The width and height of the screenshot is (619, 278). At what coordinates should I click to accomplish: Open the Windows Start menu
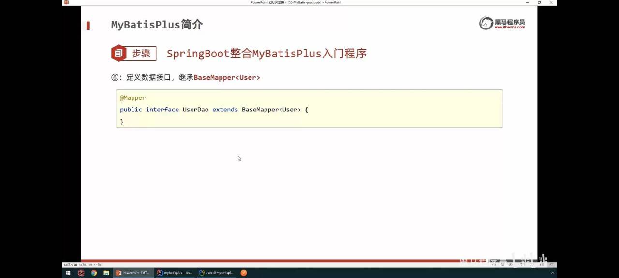pos(68,273)
